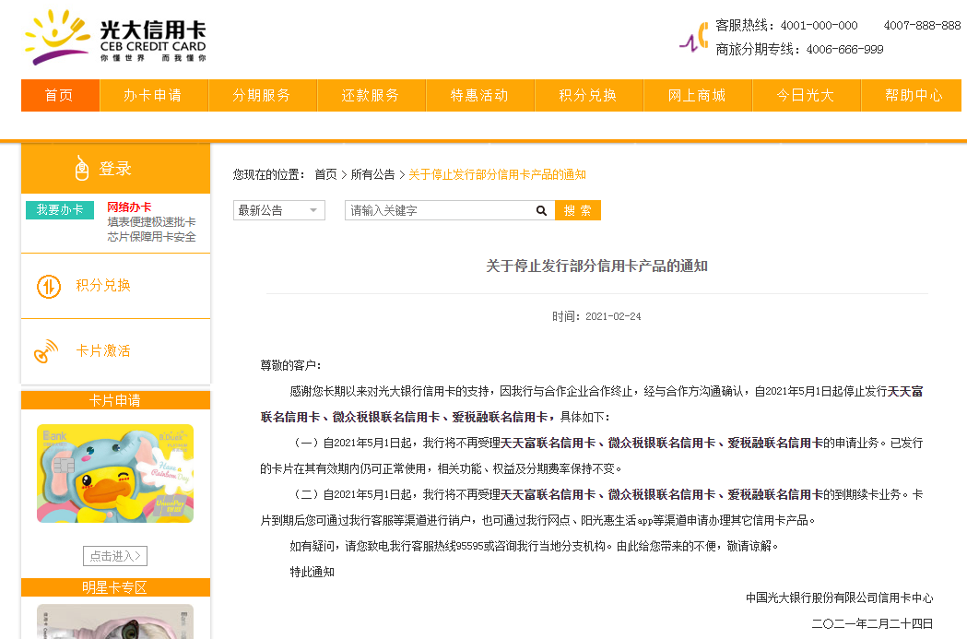Open the 办卡申请 menu

153,96
